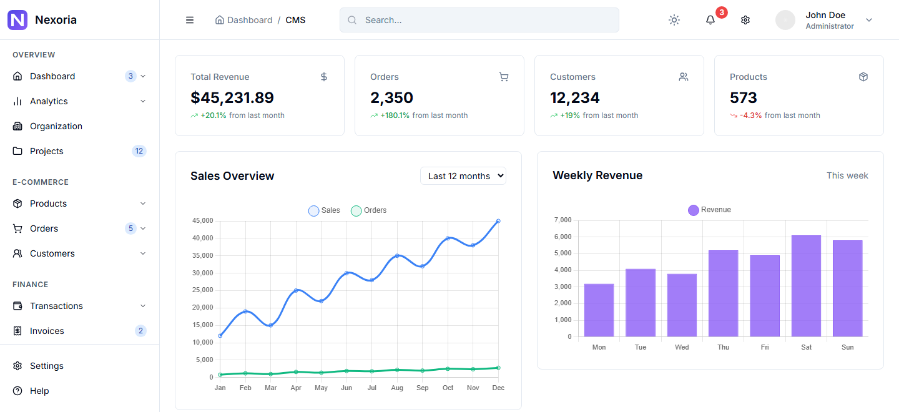The height and width of the screenshot is (412, 899).
Task: Click the Revenue purple legend swatch
Action: [694, 210]
